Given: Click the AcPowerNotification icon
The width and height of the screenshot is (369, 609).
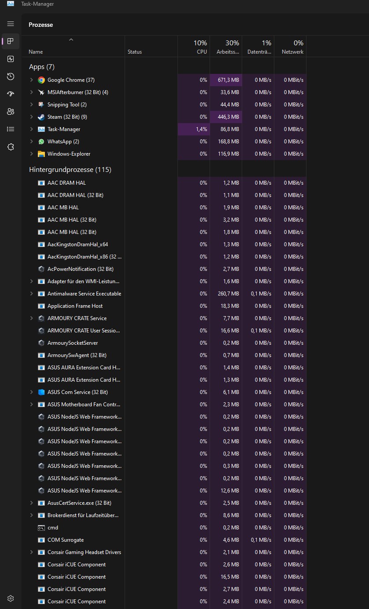Looking at the screenshot, I should click(x=41, y=269).
